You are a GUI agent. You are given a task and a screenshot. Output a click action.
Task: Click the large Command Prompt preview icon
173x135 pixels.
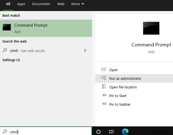(151, 29)
